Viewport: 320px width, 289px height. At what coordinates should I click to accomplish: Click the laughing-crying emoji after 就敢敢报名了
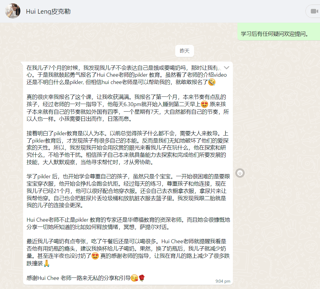coord(212,82)
